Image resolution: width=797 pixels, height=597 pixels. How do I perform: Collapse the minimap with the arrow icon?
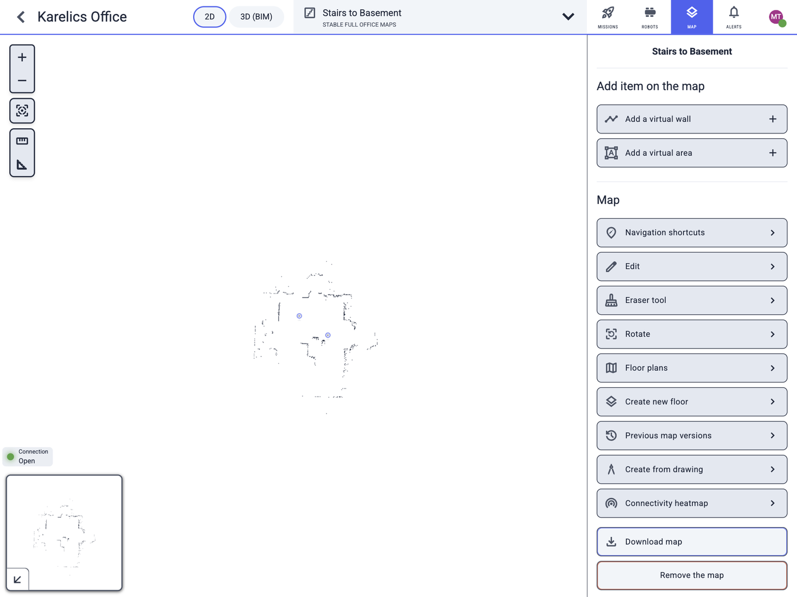coord(18,580)
